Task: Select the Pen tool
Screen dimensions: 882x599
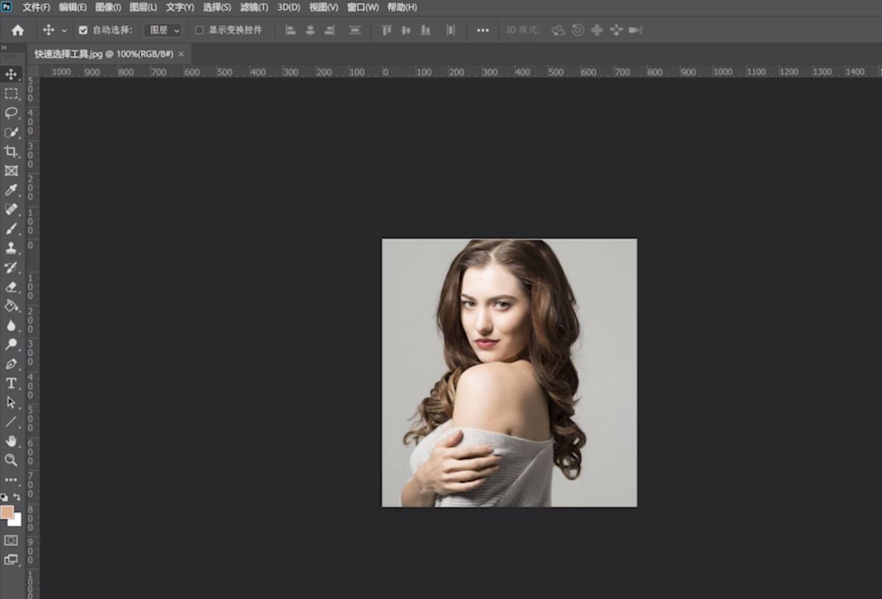Action: [x=11, y=364]
